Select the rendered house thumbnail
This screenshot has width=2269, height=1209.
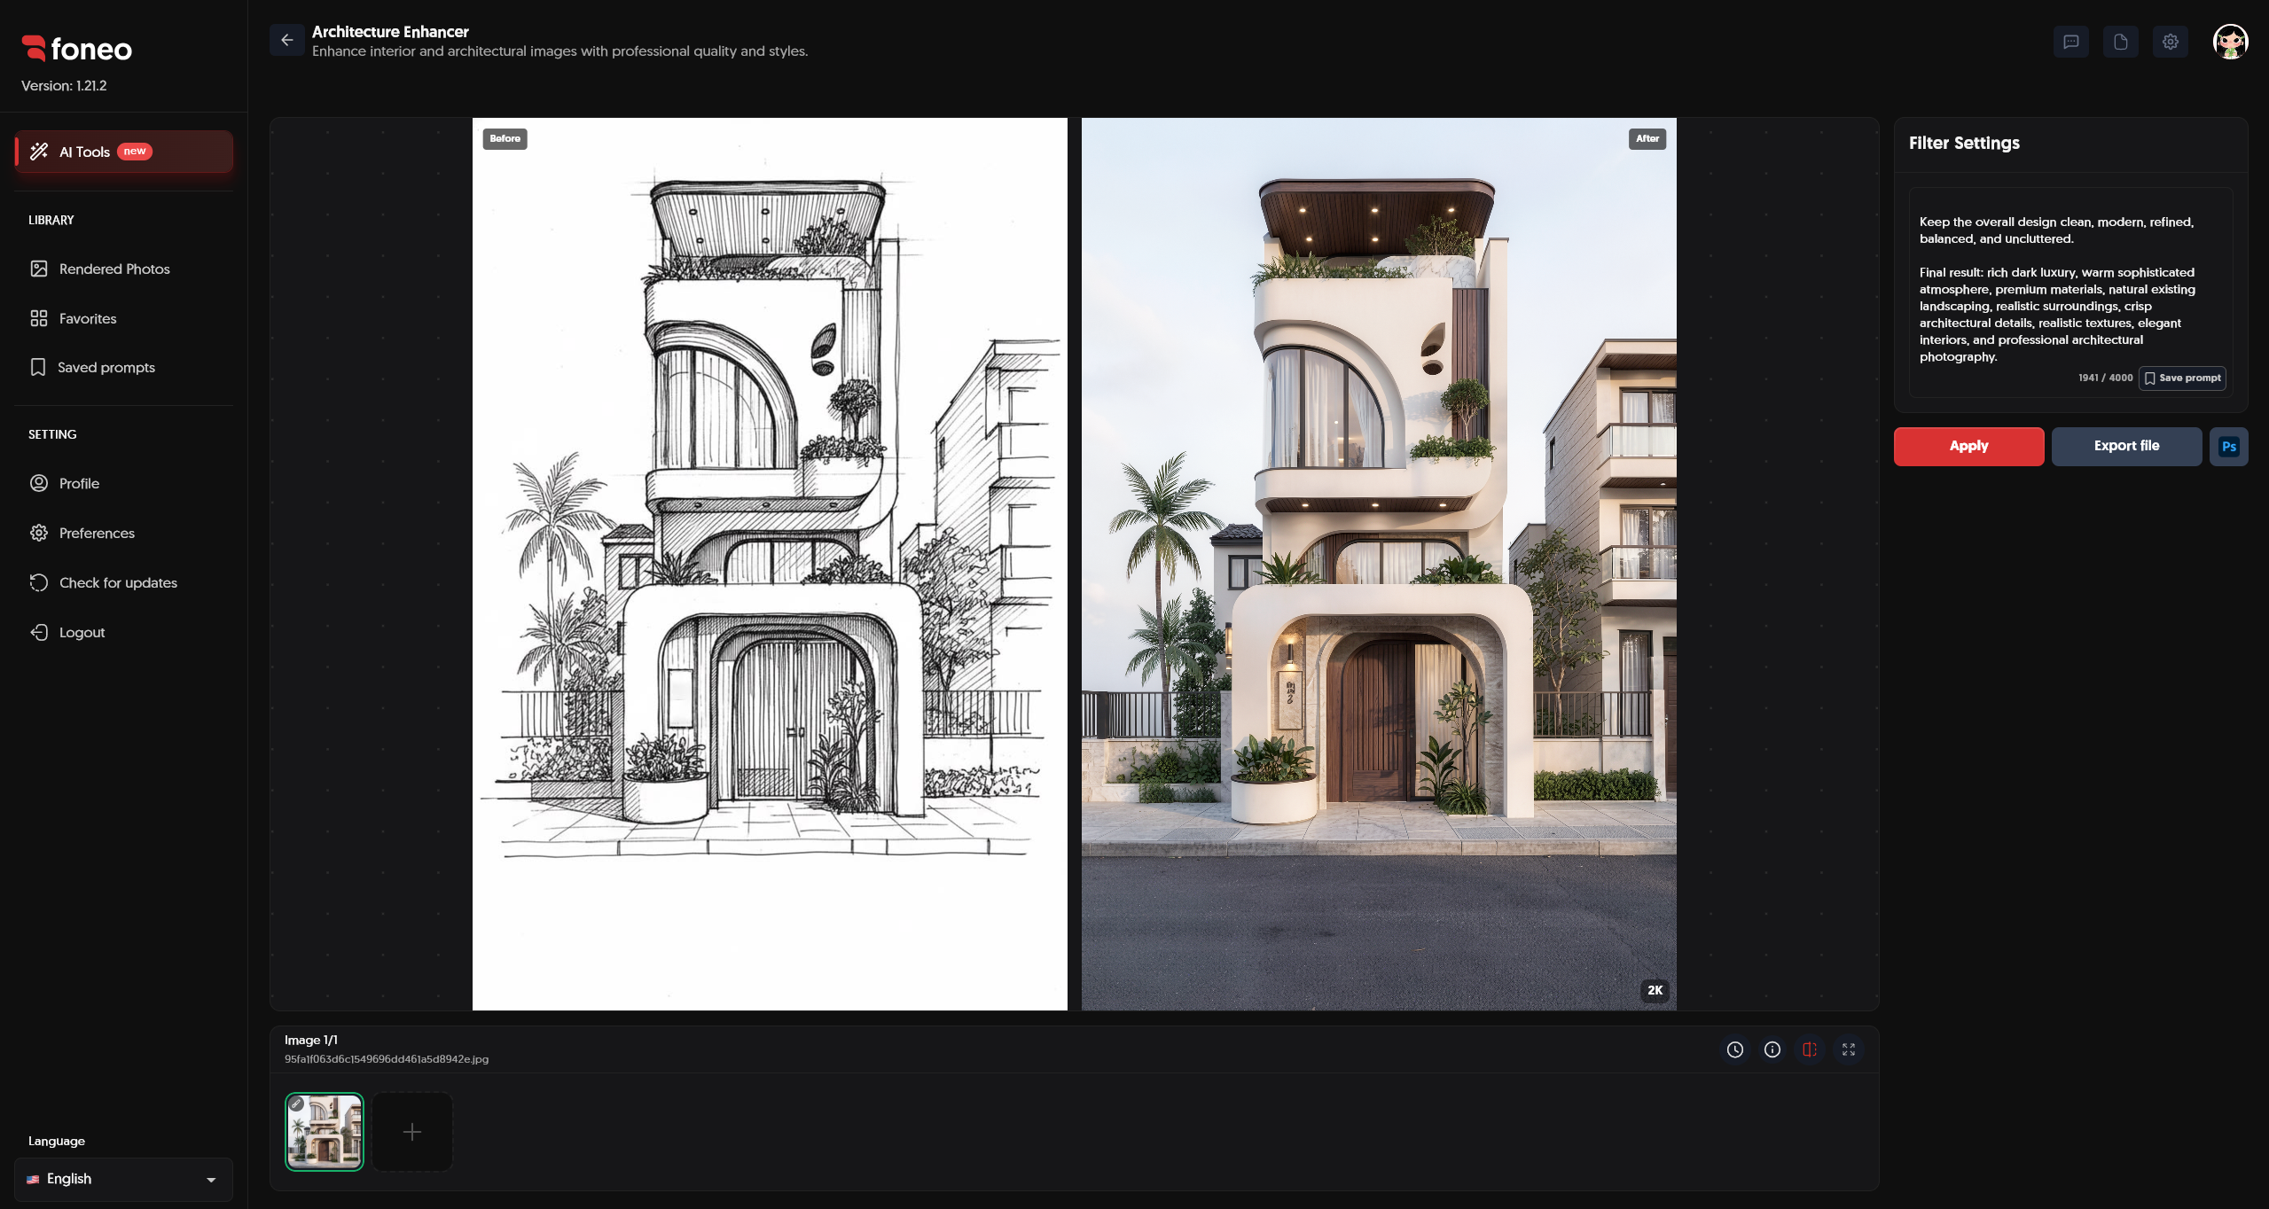click(x=325, y=1132)
